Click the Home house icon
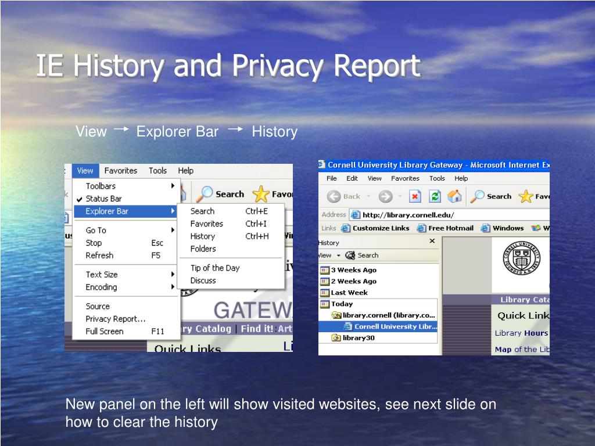Image resolution: width=595 pixels, height=446 pixels. coord(454,196)
